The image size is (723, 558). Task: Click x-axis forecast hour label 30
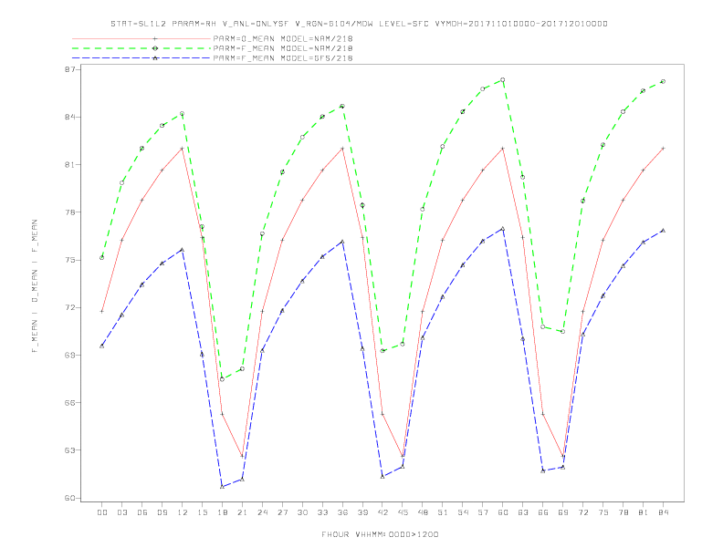pos(302,512)
